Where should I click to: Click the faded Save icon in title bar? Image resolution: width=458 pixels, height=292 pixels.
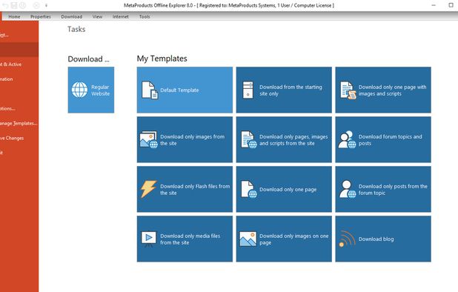click(14, 5)
